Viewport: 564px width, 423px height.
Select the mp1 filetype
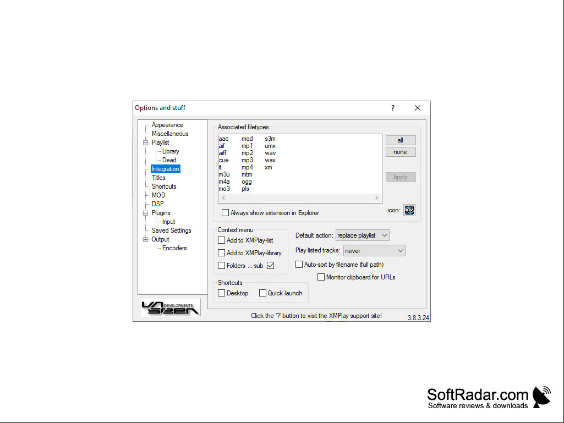click(x=247, y=146)
